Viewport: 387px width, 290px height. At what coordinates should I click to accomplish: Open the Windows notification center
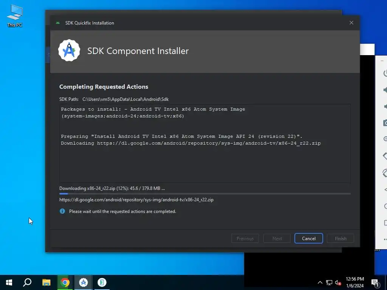375,282
